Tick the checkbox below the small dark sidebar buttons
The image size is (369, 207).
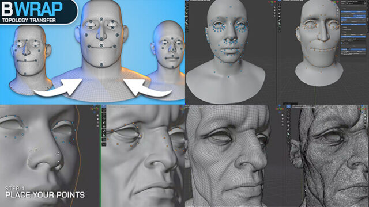342,43
